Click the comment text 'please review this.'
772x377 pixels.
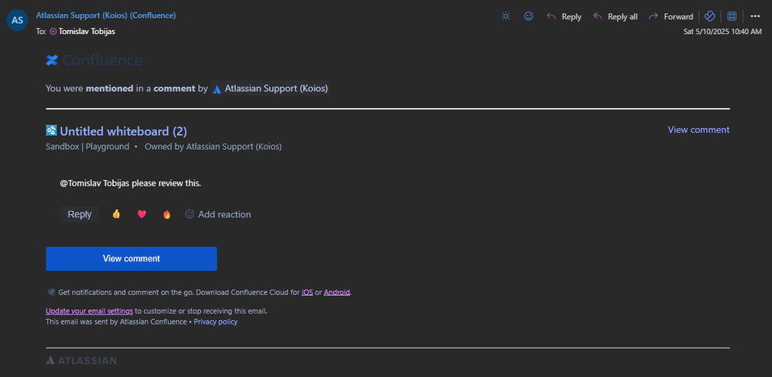[x=166, y=183]
